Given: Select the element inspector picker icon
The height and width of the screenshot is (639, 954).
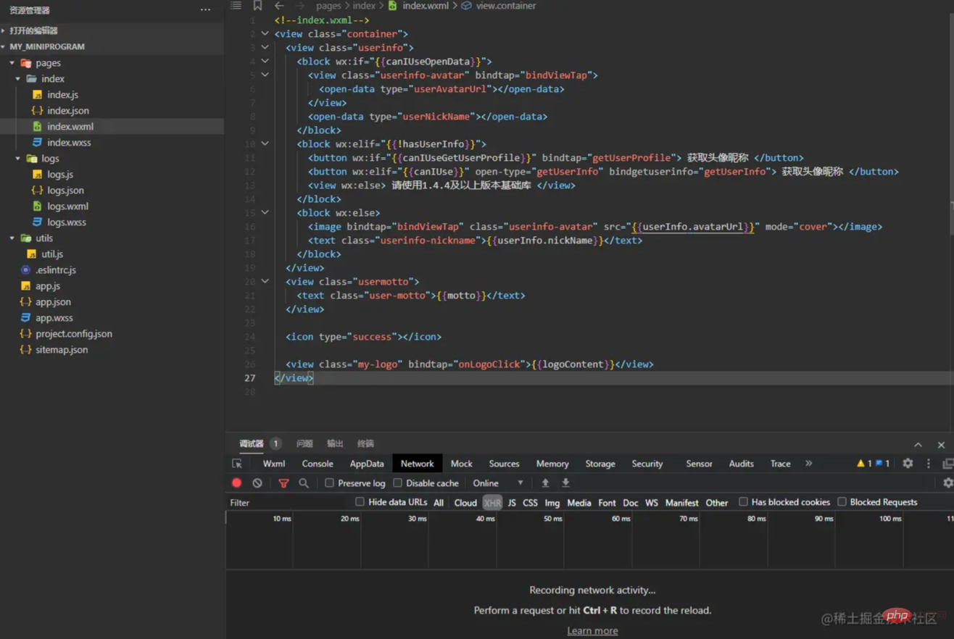Looking at the screenshot, I should (237, 464).
